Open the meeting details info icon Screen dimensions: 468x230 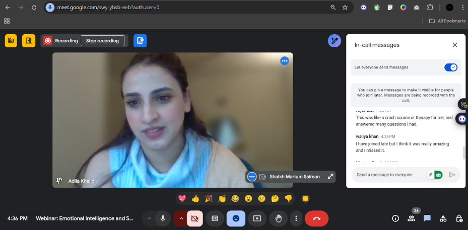tap(395, 218)
